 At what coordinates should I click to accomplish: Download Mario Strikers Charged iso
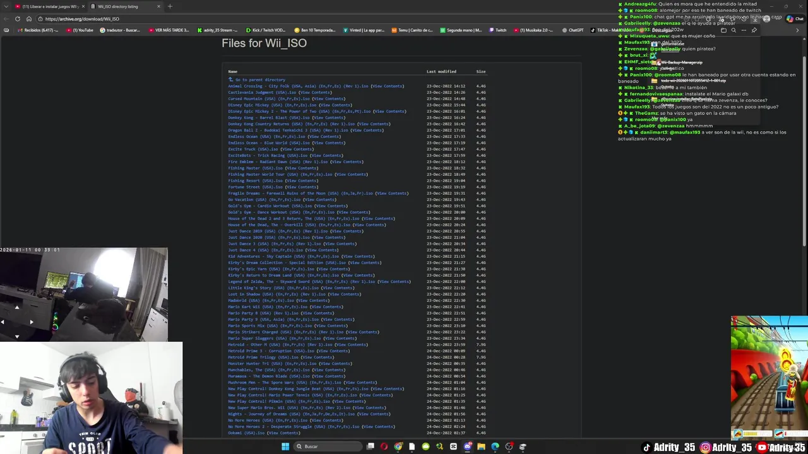click(x=286, y=332)
